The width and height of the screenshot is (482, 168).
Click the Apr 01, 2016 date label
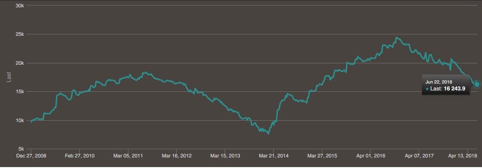(x=371, y=156)
